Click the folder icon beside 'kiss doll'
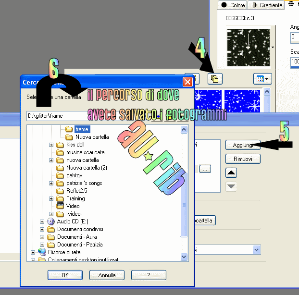 coord(60,145)
